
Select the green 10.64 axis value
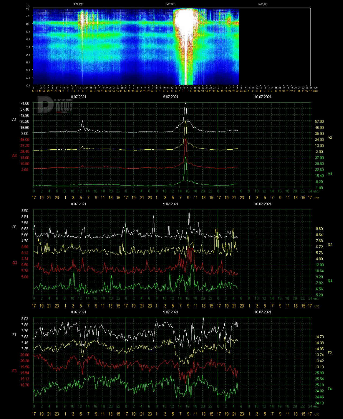tap(319, 271)
